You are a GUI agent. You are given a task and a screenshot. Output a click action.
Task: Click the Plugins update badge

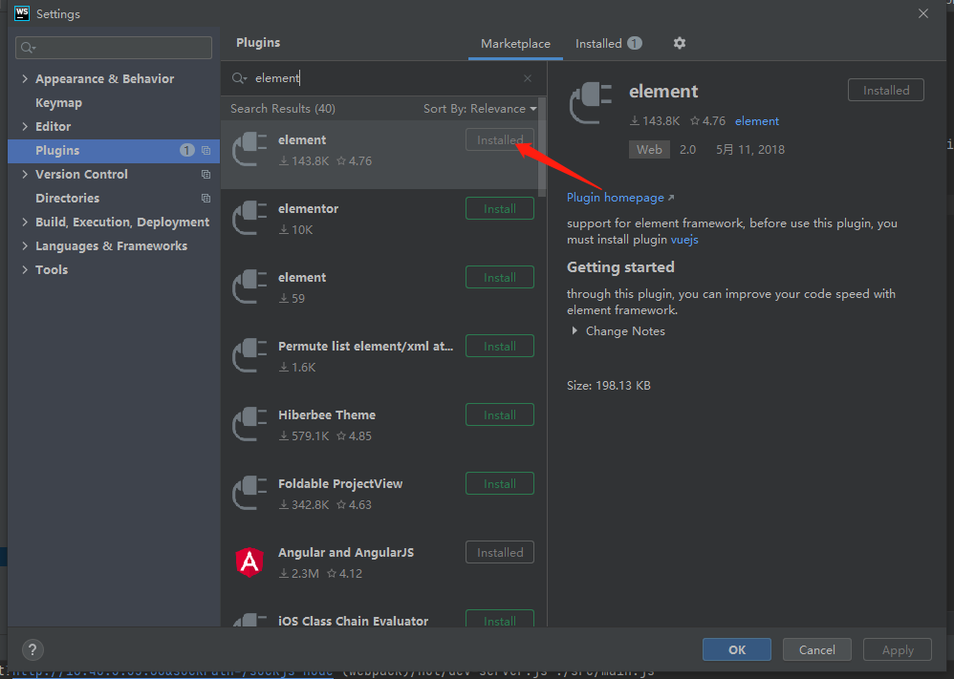pos(186,150)
